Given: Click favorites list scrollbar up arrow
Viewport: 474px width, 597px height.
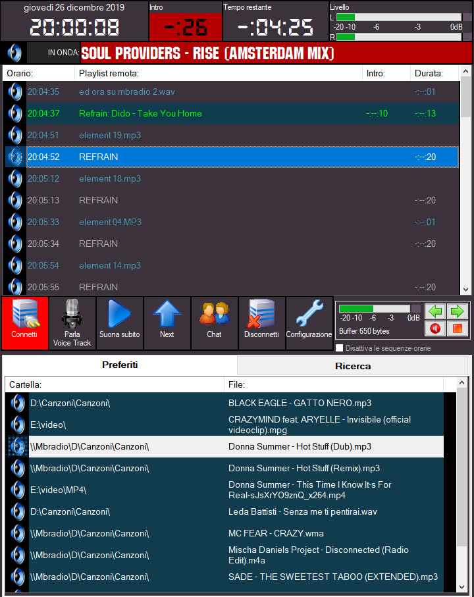Looking at the screenshot, I should coord(461,382).
